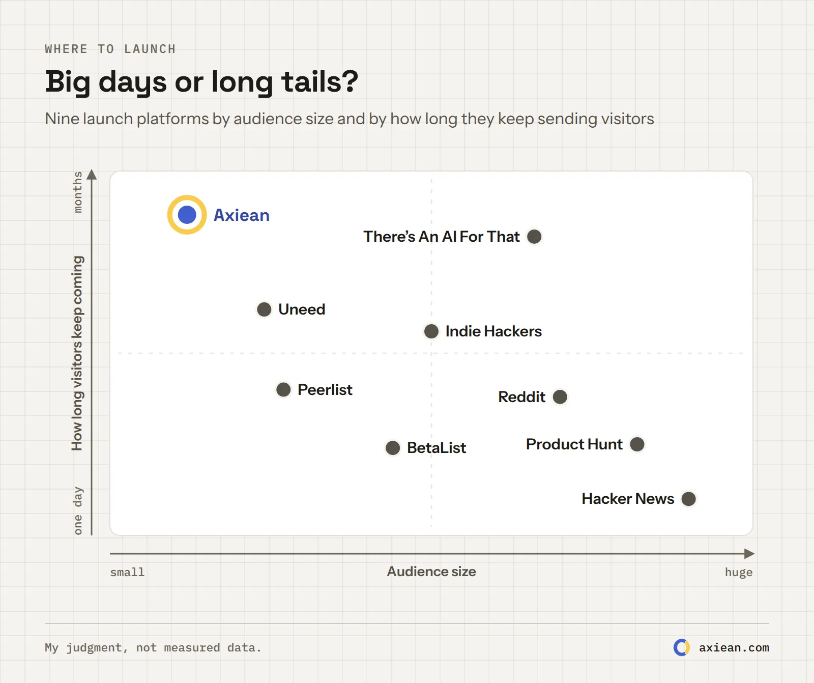
Task: Click the "small" axis label
Action: point(127,572)
